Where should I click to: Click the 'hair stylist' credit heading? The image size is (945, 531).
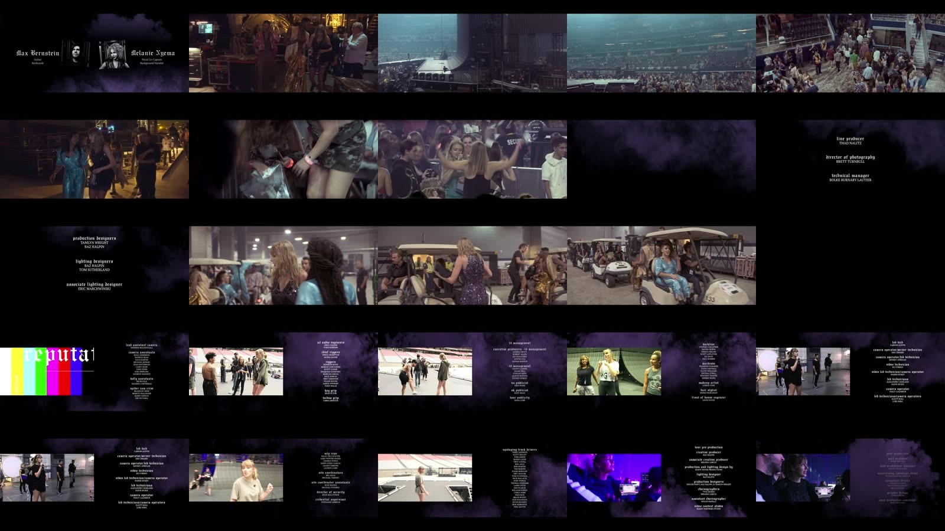709,390
